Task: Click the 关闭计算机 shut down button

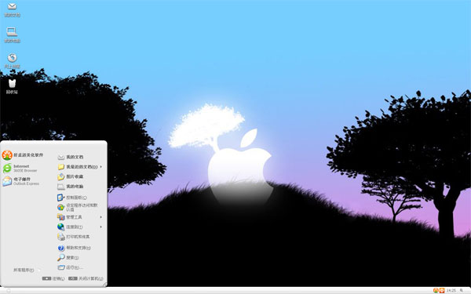Action: click(86, 278)
